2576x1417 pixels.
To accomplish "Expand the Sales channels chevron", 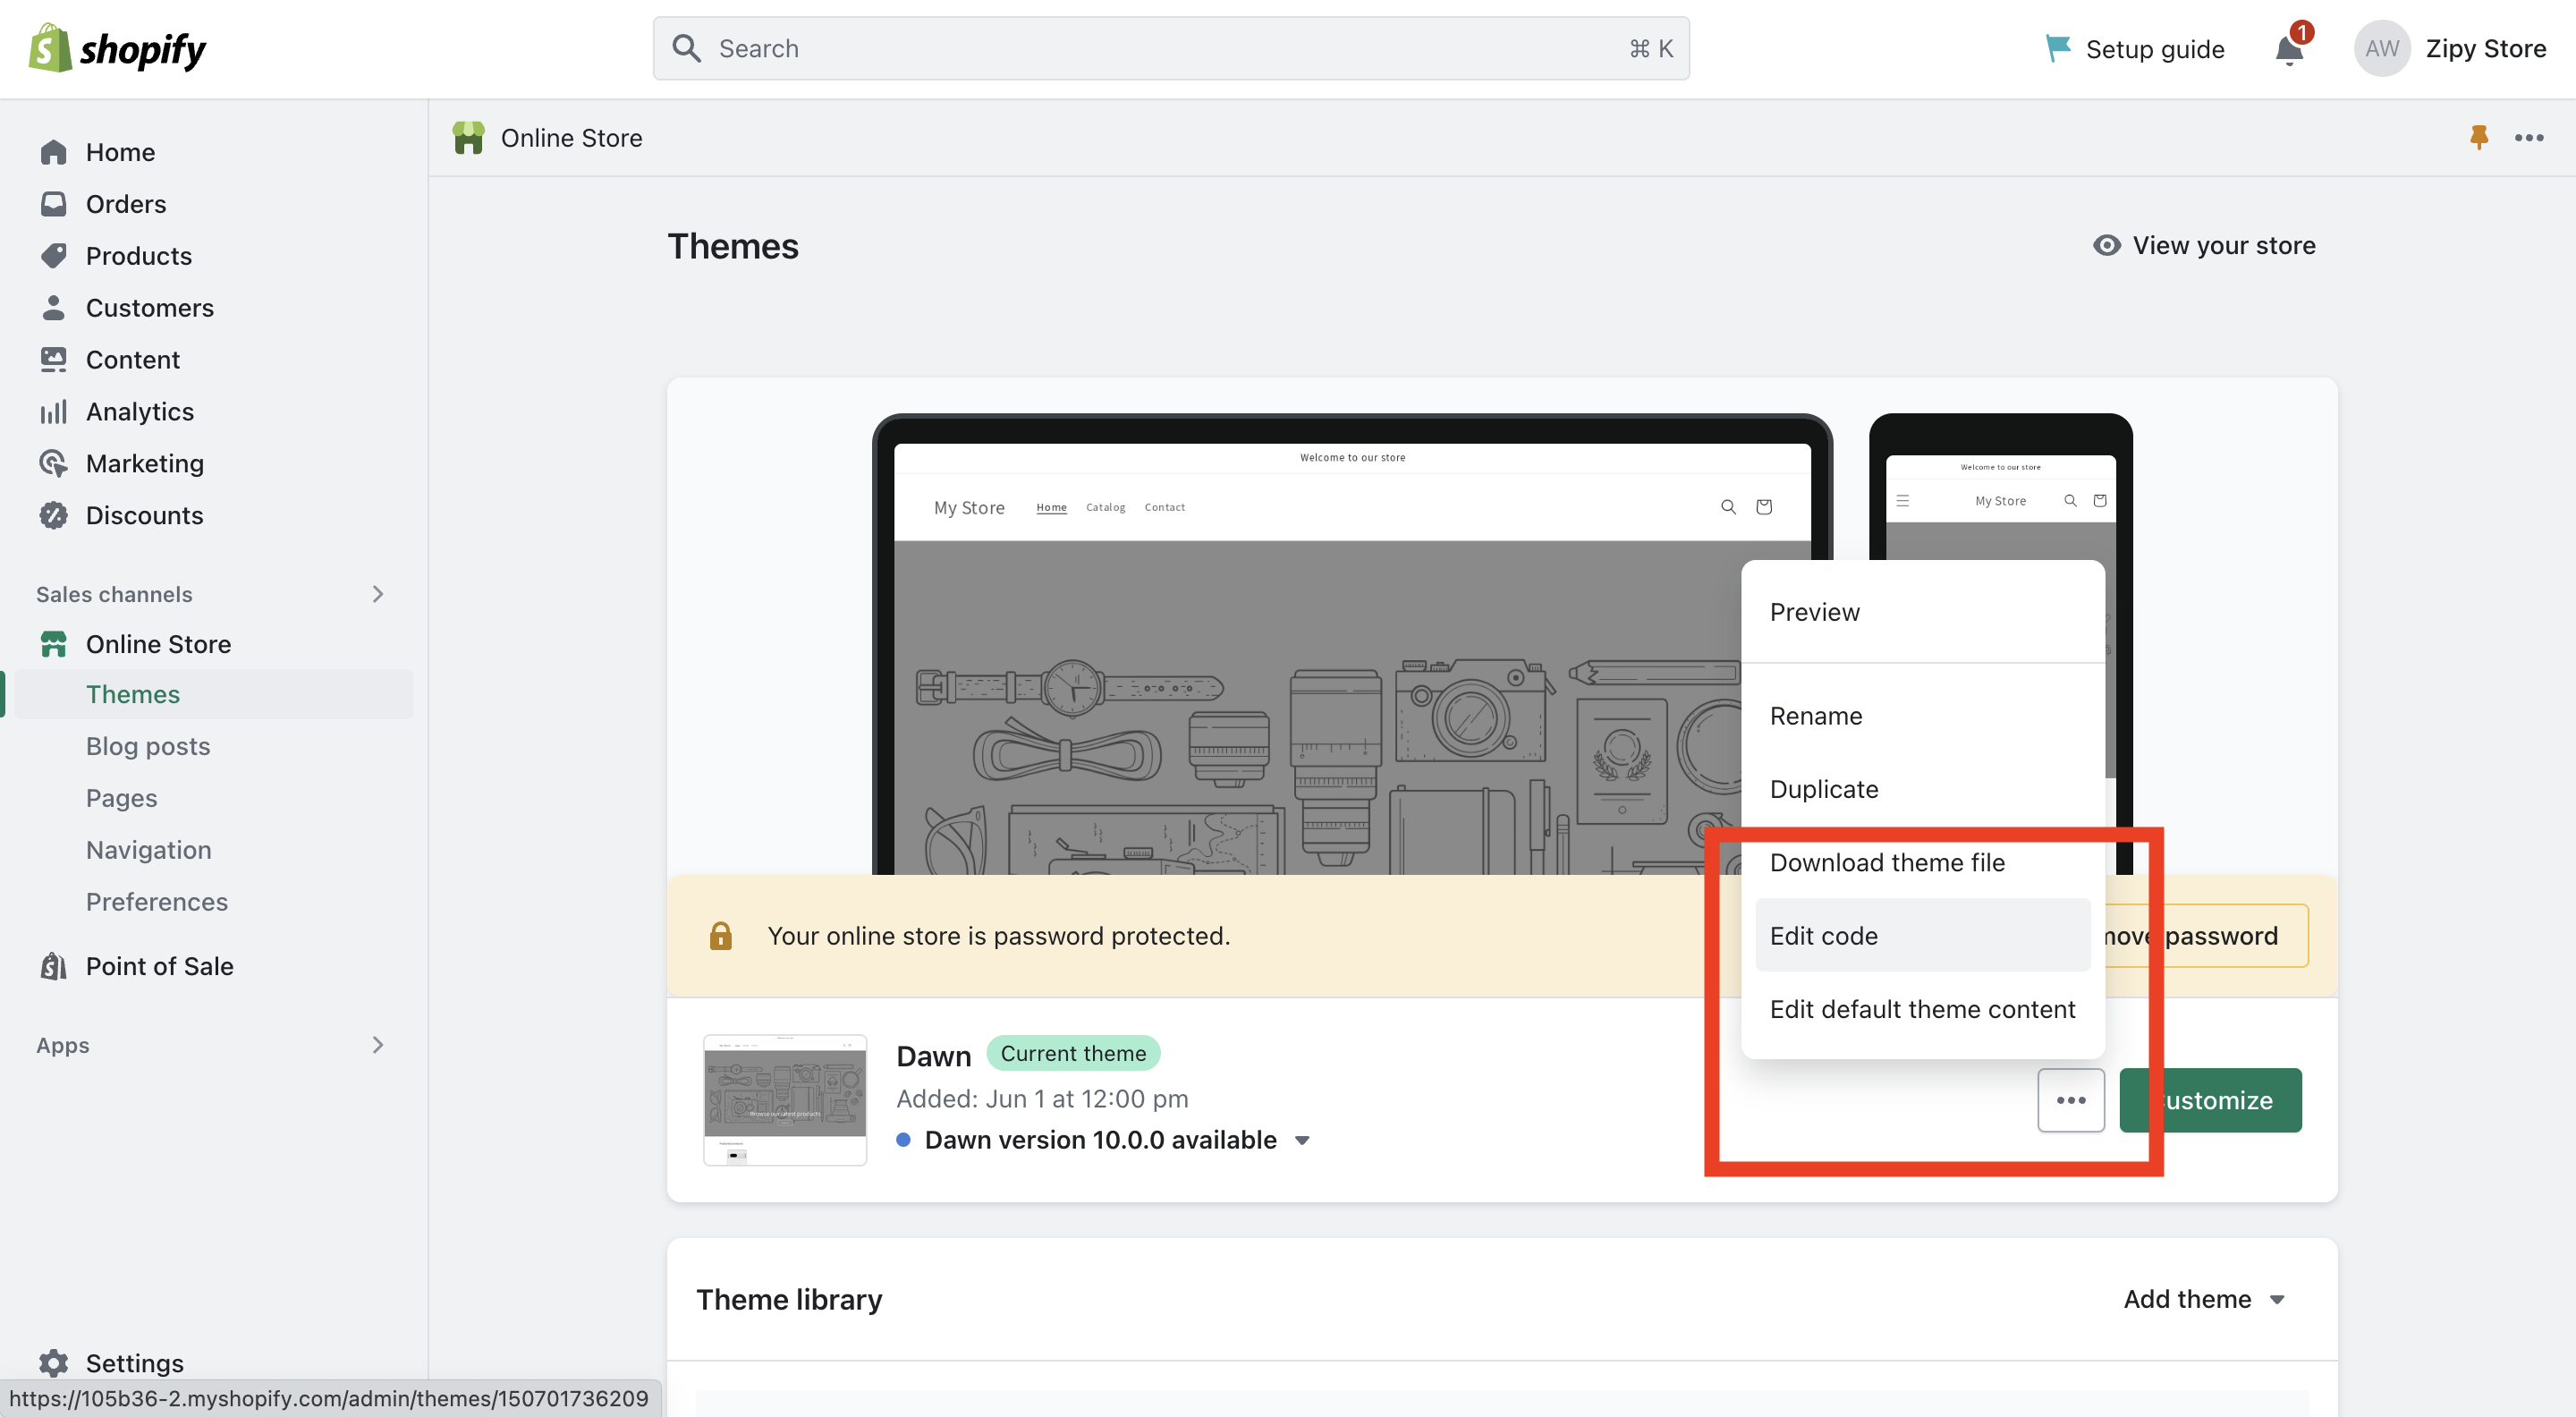I will (377, 594).
